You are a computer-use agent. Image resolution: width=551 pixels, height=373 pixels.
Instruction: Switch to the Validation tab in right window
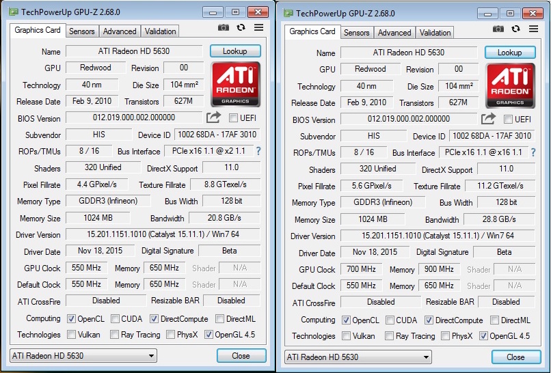coord(435,33)
